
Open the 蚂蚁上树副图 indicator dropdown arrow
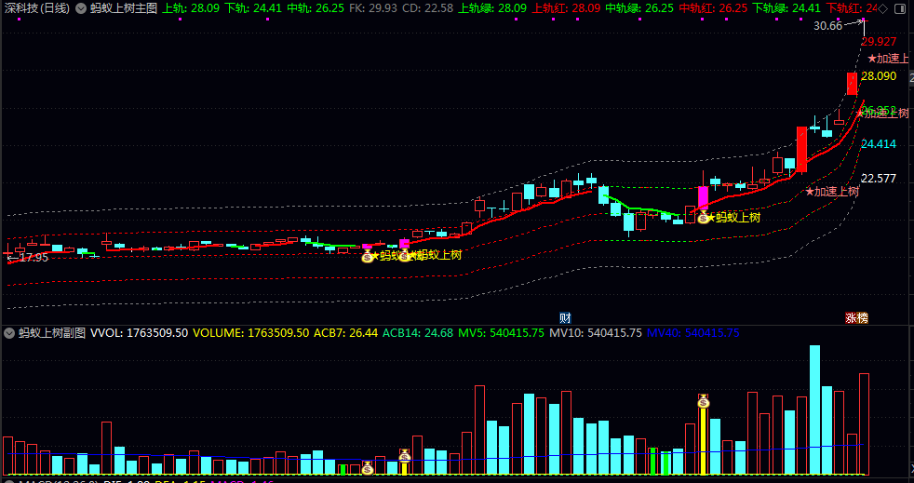click(x=8, y=333)
